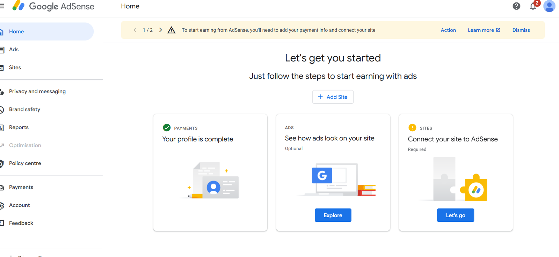Click the yellow Sites alert icon

(x=412, y=128)
